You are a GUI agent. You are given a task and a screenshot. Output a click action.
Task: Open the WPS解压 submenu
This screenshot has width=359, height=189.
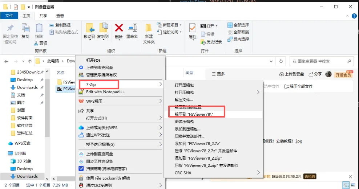tap(120, 101)
